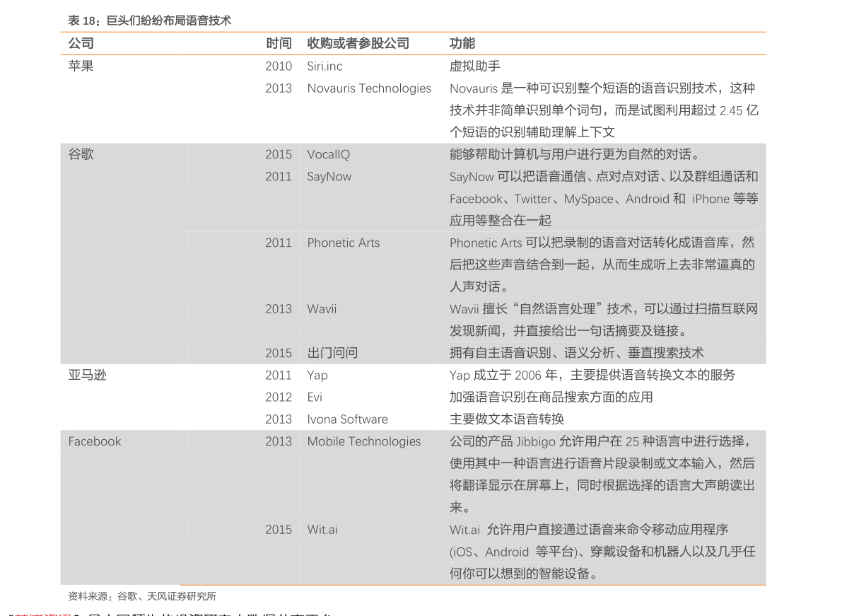Click the line 'Novauris 是一种可识别整个短语的语音识别技术'
This screenshot has height=616, width=842.
pos(583,88)
